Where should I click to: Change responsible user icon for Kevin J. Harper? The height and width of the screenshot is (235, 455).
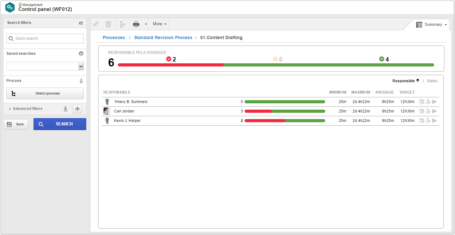428,121
